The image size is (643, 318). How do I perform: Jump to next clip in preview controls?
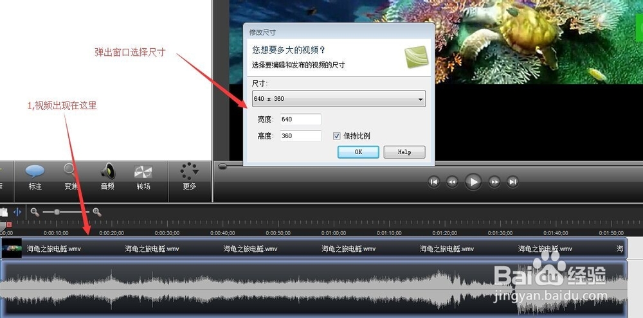(x=512, y=182)
